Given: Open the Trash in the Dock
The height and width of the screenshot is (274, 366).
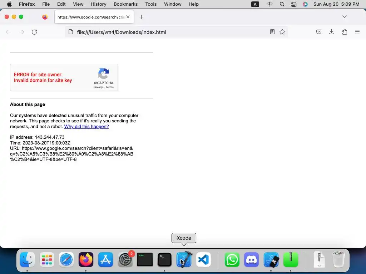Looking at the screenshot, I should [x=338, y=259].
